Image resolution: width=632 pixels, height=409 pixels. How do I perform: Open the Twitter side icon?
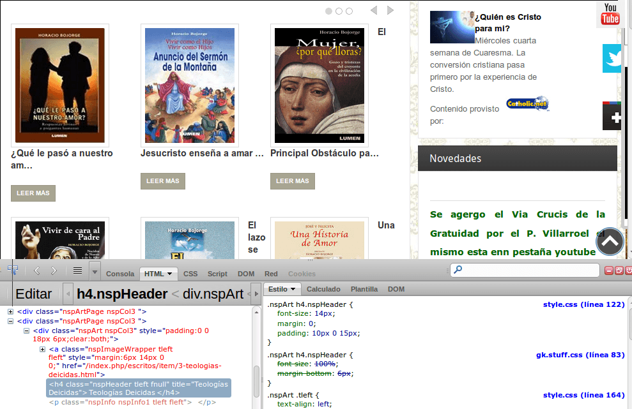pyautogui.click(x=612, y=59)
